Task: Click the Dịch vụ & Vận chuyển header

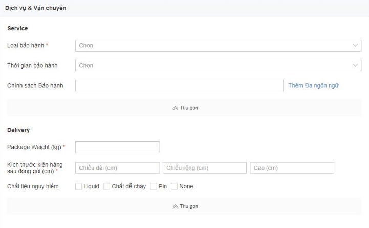Action: pos(35,8)
